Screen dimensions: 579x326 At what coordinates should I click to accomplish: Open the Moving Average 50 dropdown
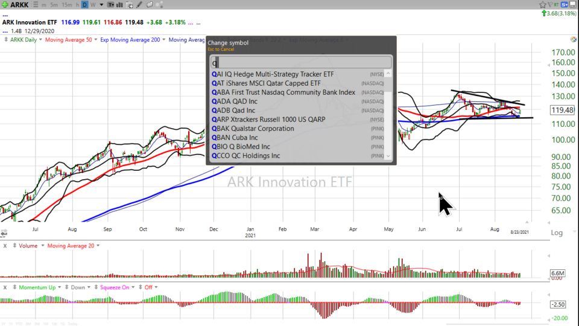click(x=96, y=40)
